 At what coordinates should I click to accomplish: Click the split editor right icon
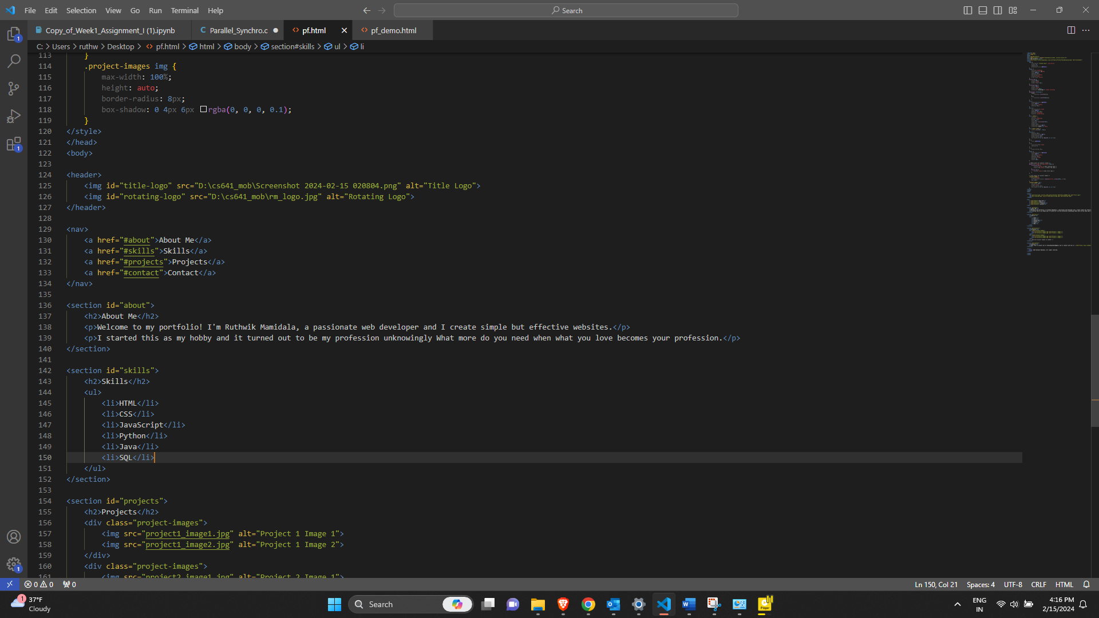coord(1071,30)
